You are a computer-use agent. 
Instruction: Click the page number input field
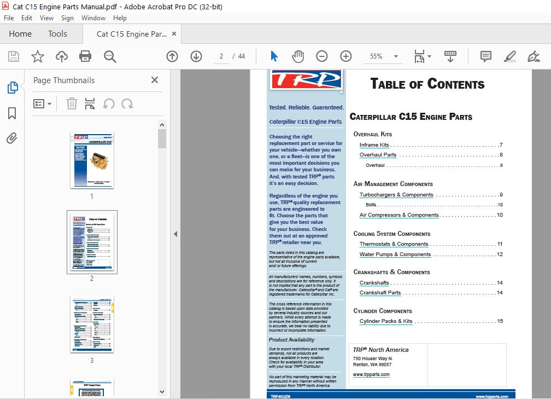click(x=221, y=56)
